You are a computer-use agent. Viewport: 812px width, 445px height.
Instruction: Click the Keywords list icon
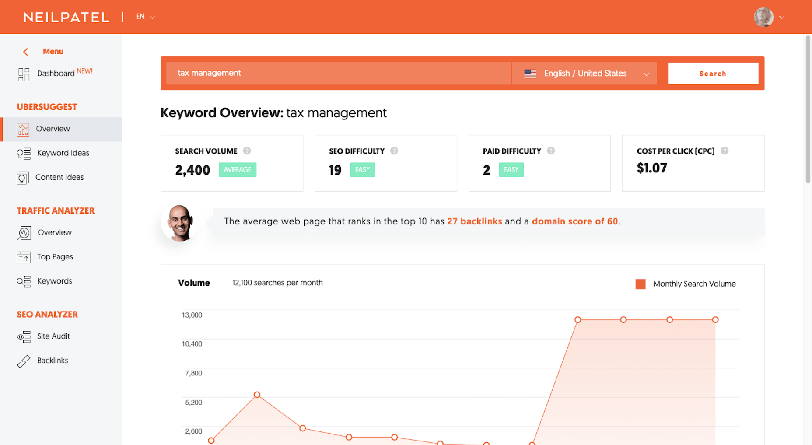[24, 281]
